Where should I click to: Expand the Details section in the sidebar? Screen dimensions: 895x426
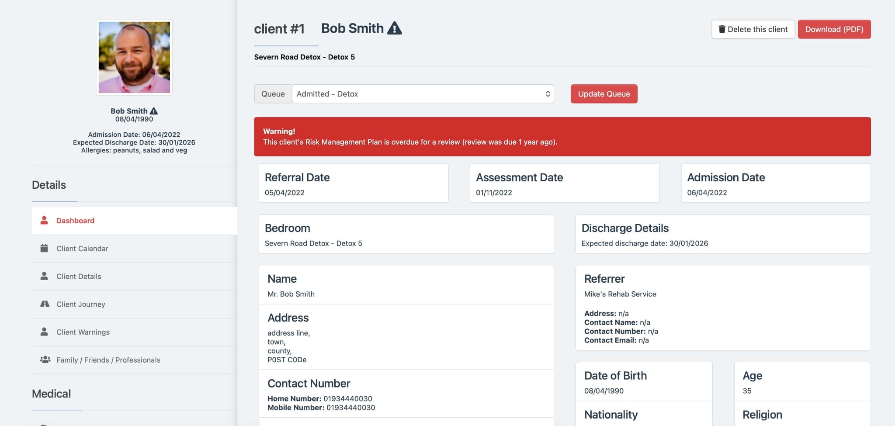(49, 185)
